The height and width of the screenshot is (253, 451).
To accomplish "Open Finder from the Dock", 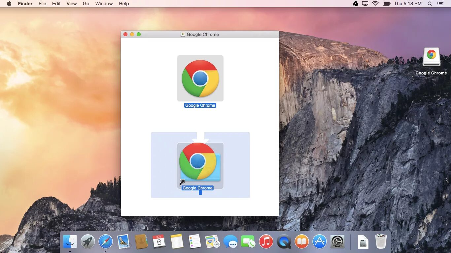I will click(70, 242).
